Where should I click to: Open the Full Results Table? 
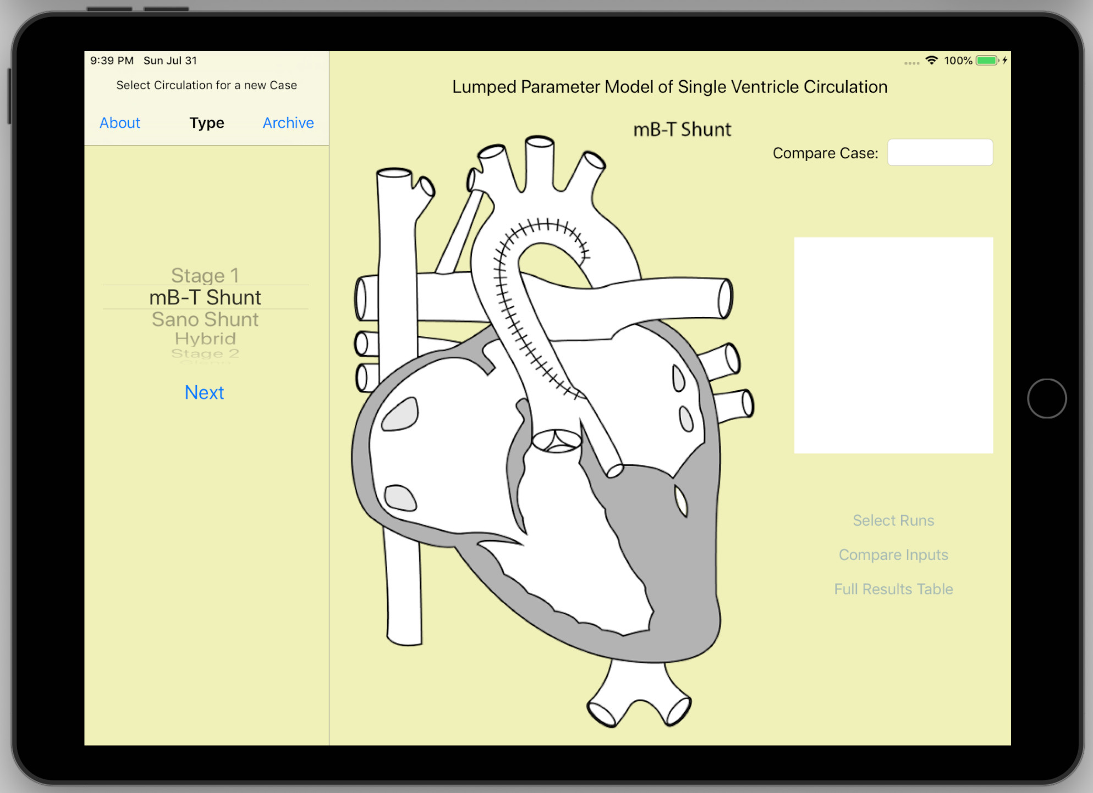tap(893, 589)
